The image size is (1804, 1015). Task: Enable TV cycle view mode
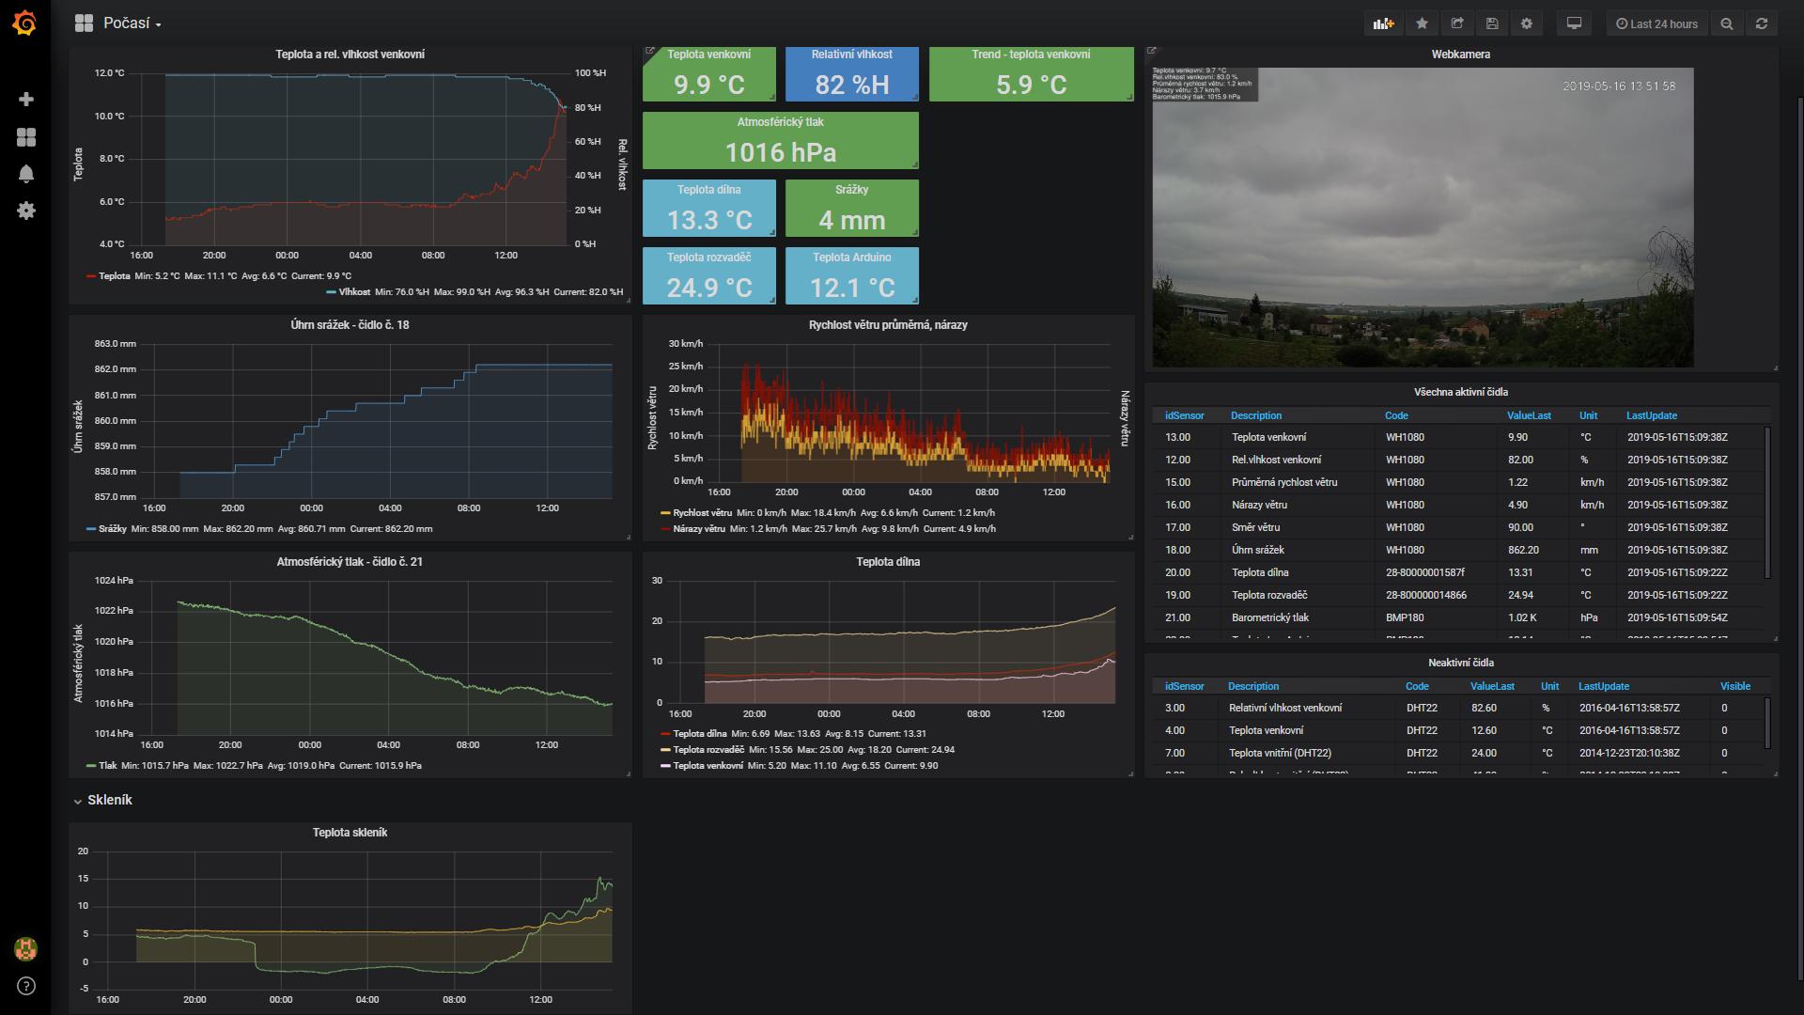(1575, 23)
